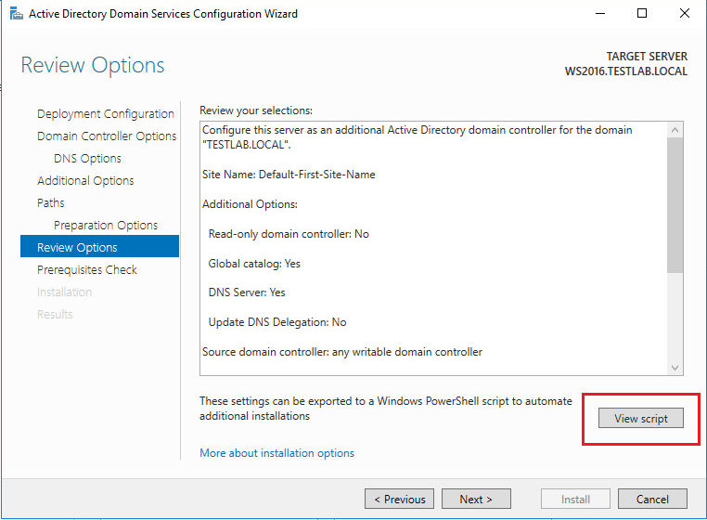The height and width of the screenshot is (520, 707).
Task: Maximize the Configuration Wizard window
Action: click(643, 14)
